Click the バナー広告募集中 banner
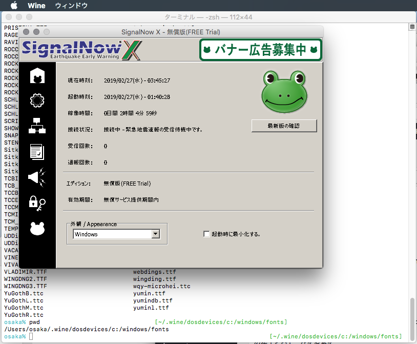Screen dimensions: 417x344 (261, 50)
